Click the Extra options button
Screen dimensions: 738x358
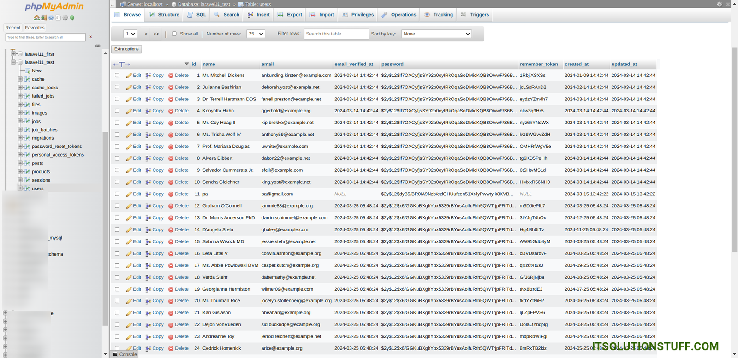[x=126, y=49]
